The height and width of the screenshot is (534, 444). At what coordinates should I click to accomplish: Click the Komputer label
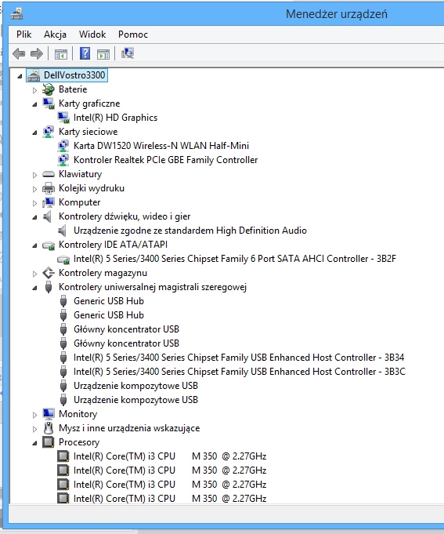click(80, 202)
